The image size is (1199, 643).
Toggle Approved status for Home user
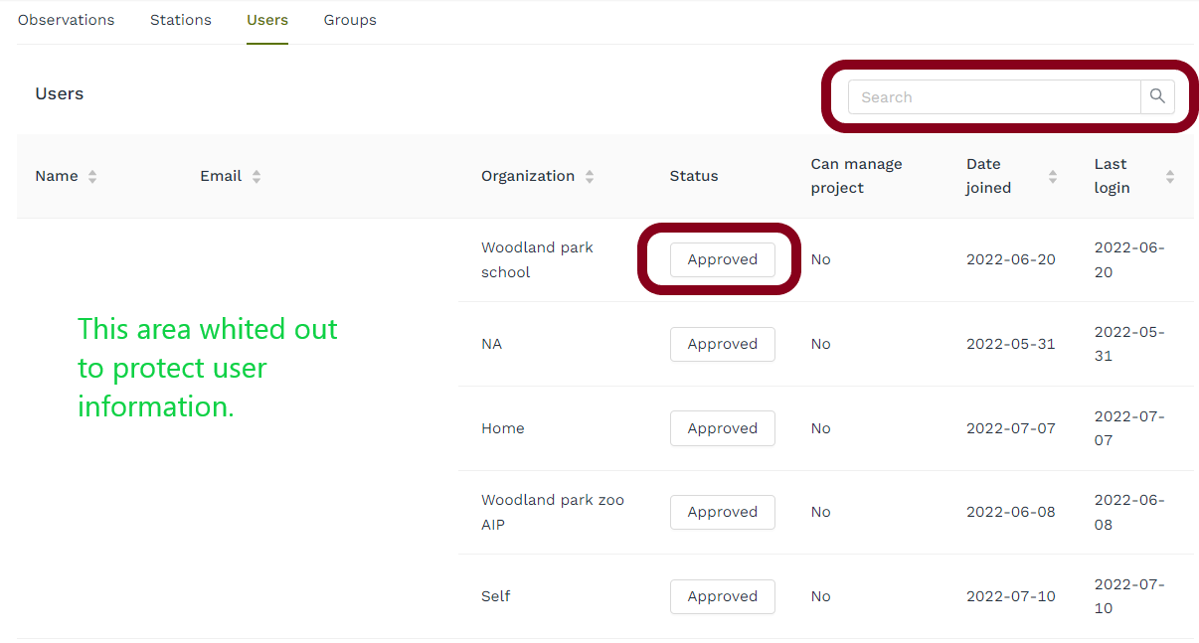click(x=723, y=428)
